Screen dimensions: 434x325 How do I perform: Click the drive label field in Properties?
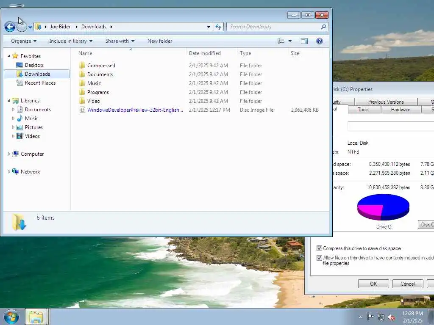coord(390,126)
